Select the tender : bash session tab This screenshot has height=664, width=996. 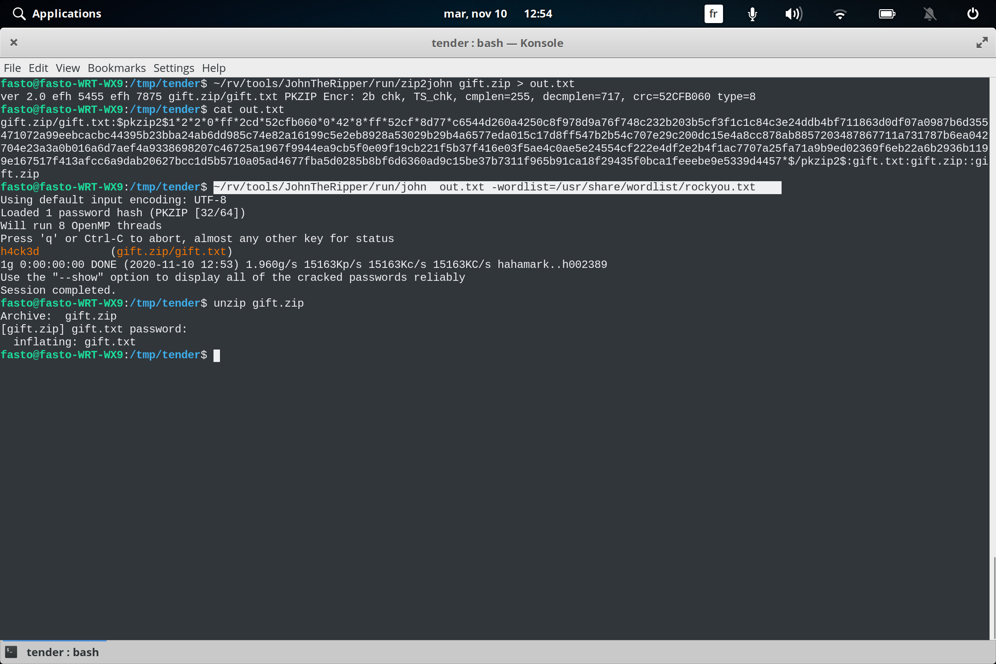click(63, 652)
